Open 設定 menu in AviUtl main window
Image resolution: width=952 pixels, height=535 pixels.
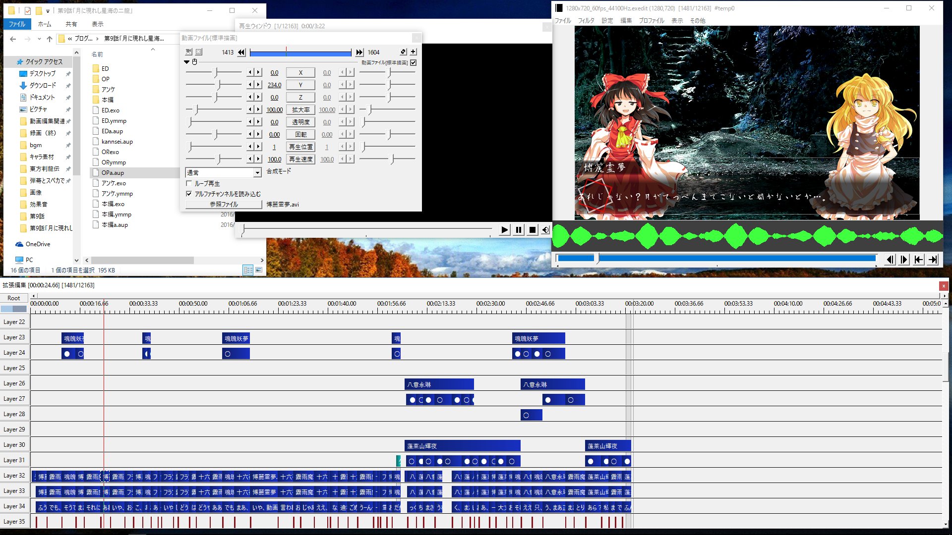tap(607, 21)
